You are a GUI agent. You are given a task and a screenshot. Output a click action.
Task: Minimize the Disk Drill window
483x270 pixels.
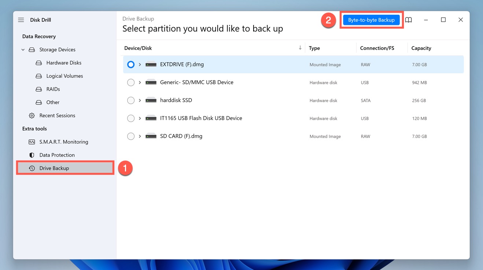(426, 20)
